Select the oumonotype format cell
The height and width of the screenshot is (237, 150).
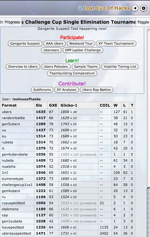click(x=17, y=179)
